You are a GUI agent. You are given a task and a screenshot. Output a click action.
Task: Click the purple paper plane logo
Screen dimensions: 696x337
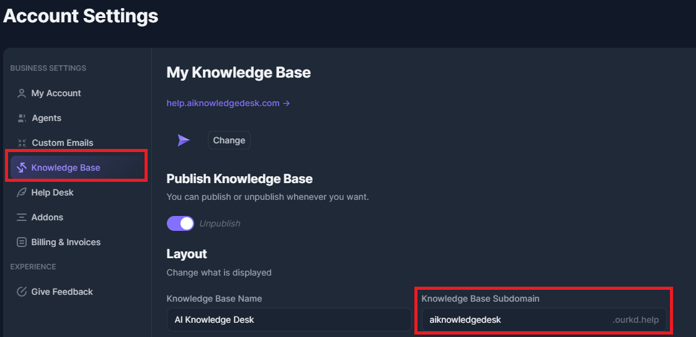tap(184, 140)
